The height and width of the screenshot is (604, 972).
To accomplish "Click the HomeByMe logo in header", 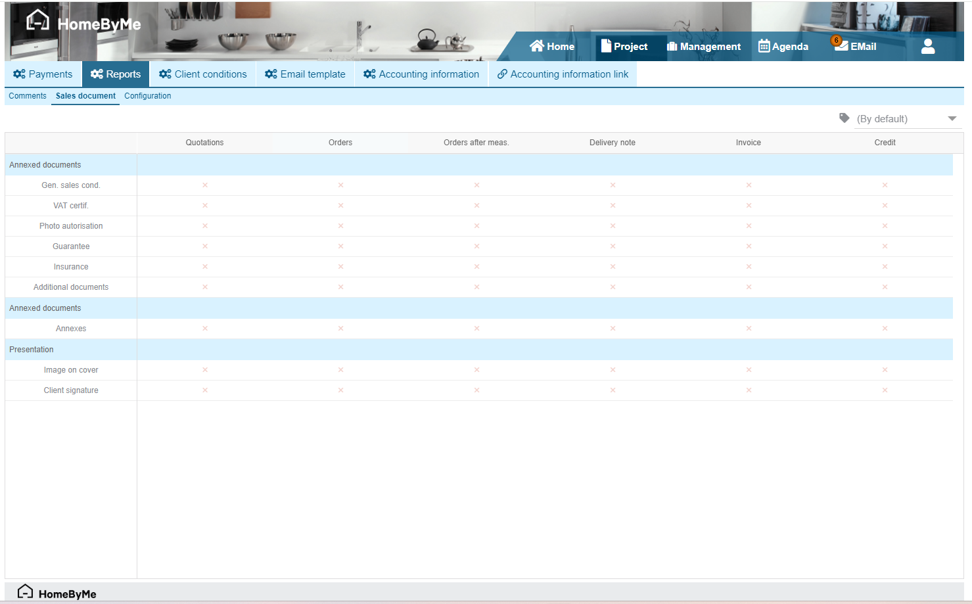I will coord(83,23).
